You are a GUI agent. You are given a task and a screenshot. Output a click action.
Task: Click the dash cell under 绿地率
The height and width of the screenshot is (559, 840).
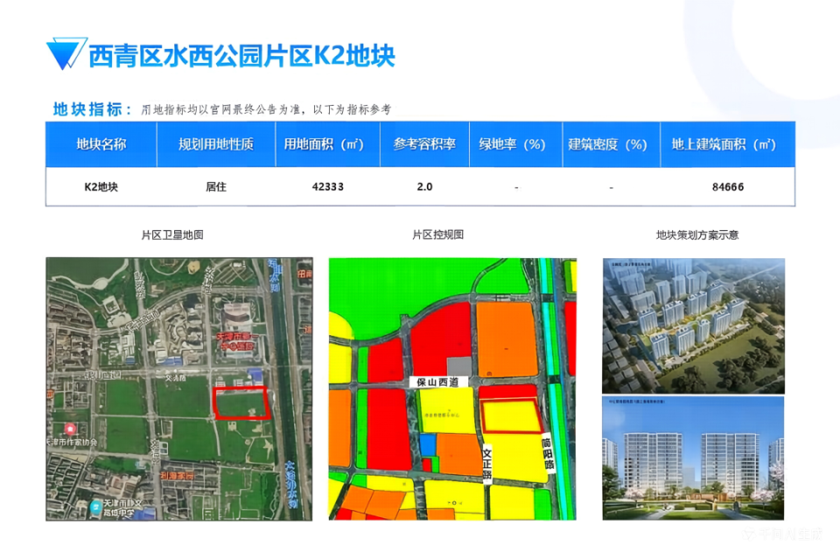pyautogui.click(x=516, y=187)
